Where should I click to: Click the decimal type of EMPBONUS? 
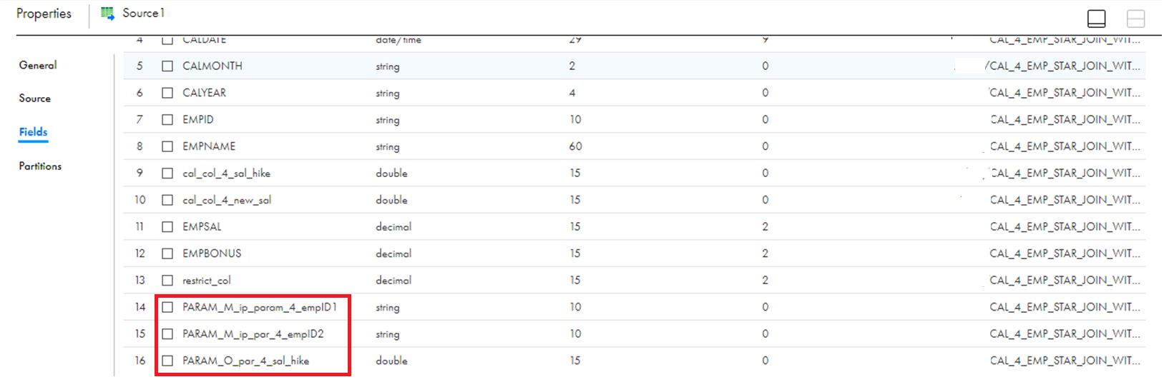393,253
